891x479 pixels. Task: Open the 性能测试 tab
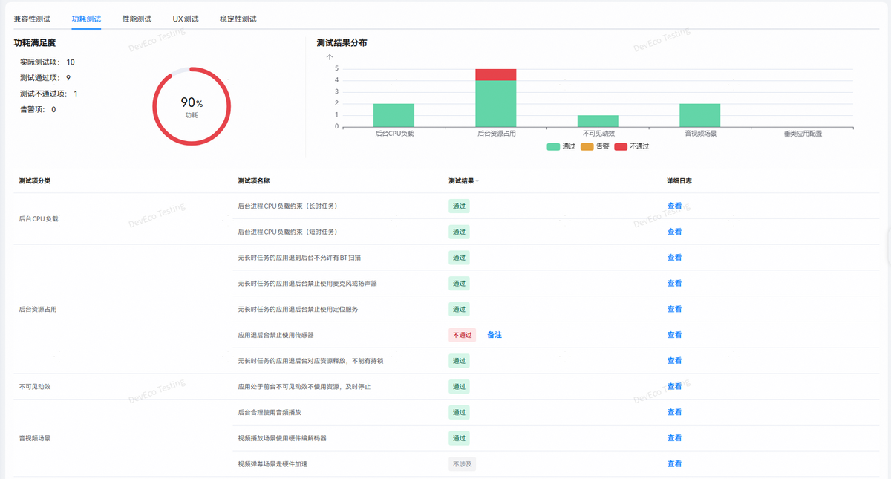[x=137, y=19]
